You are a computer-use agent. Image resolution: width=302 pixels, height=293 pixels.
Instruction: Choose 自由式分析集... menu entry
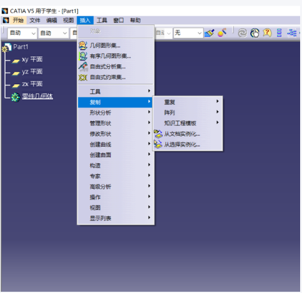115,67
